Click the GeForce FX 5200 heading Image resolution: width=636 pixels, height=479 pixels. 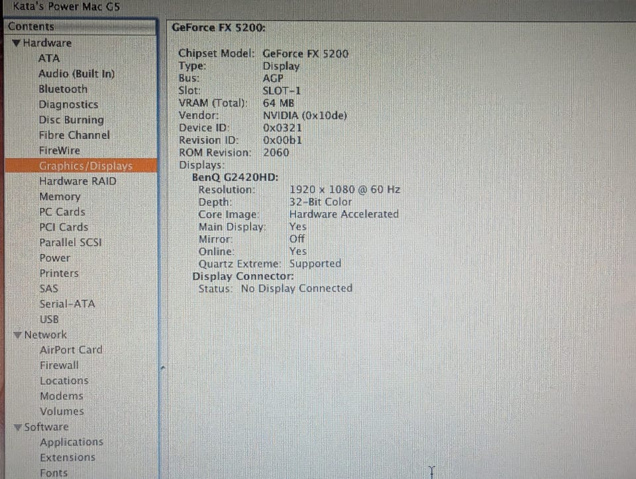[219, 28]
